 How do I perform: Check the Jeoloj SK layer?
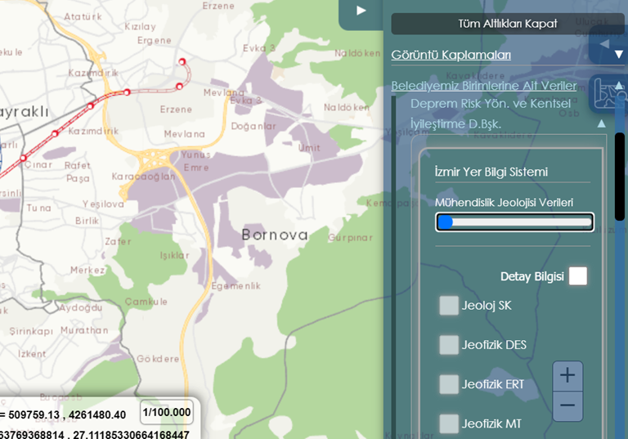[x=449, y=306]
